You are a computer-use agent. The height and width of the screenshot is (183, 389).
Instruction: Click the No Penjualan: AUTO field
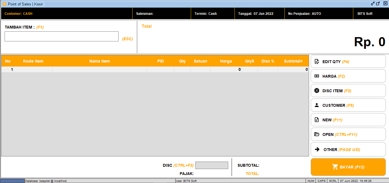tap(319, 14)
